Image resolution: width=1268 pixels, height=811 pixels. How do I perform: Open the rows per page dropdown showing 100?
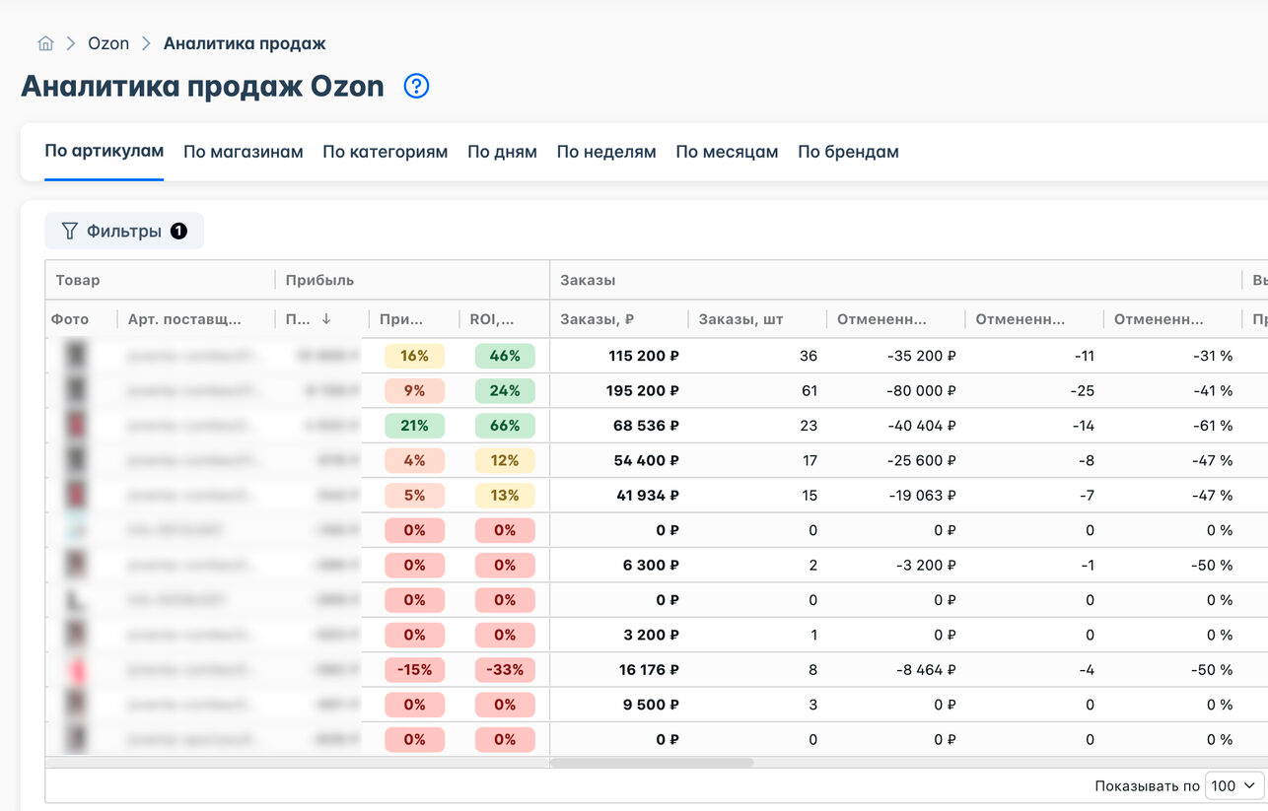[x=1236, y=785]
